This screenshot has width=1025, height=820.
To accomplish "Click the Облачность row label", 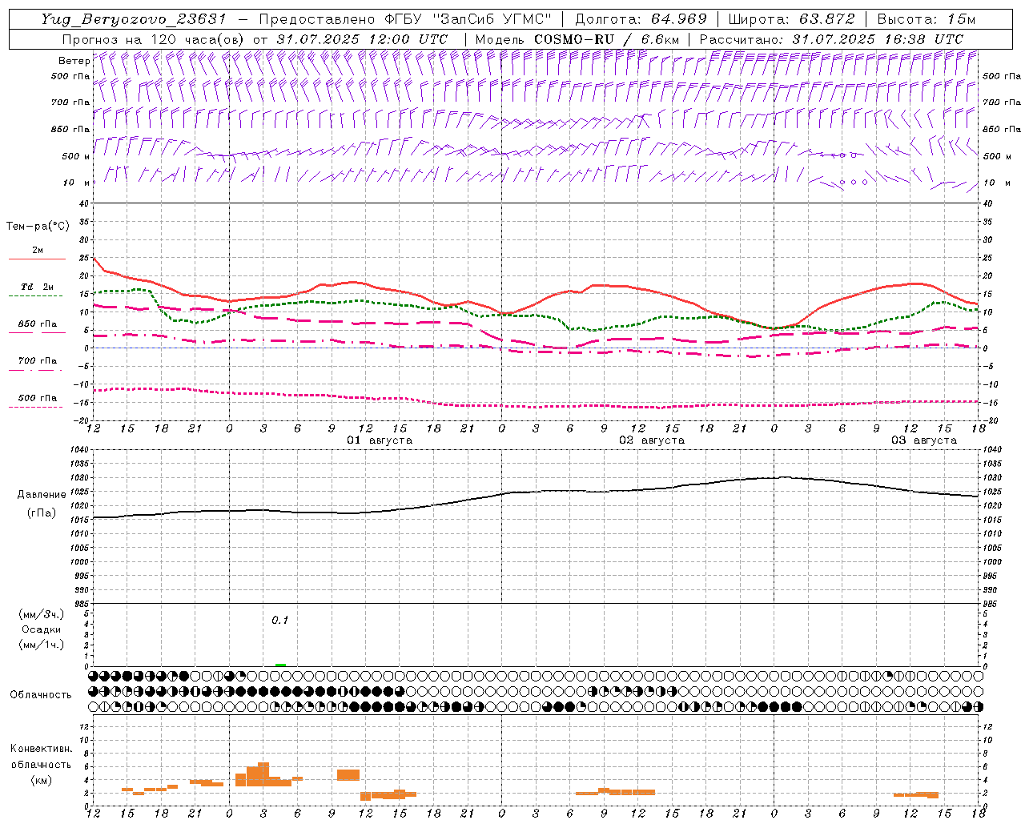I will [x=41, y=694].
